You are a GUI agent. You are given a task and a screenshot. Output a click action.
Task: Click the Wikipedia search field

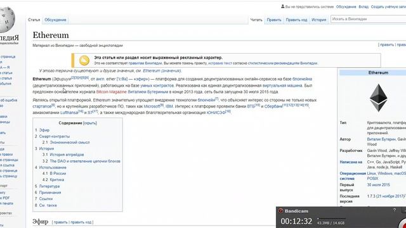tap(368, 19)
